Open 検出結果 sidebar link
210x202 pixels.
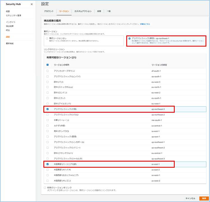[x=10, y=26]
